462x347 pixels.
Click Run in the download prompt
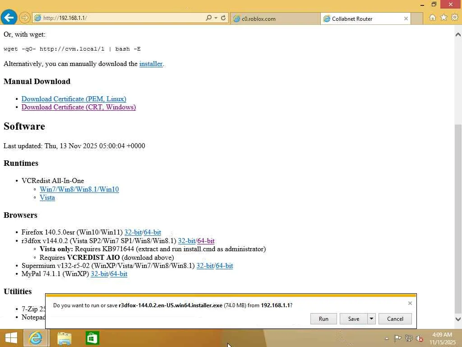(x=323, y=319)
